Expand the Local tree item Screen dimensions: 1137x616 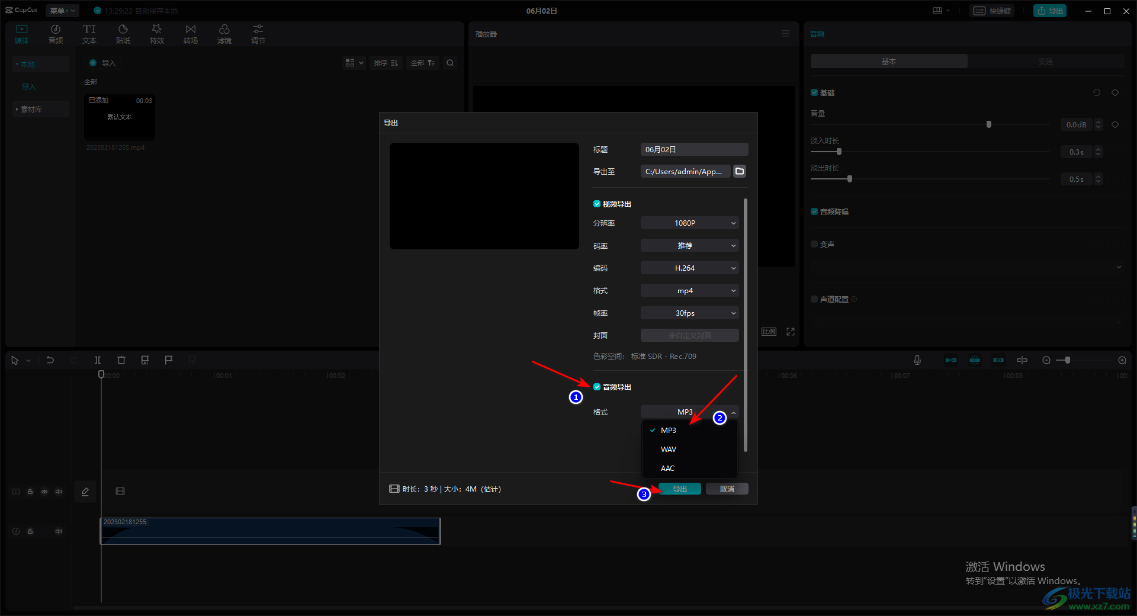(41, 64)
